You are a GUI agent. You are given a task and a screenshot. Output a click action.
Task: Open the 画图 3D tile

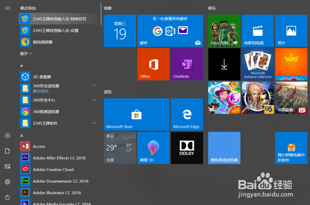point(153,148)
